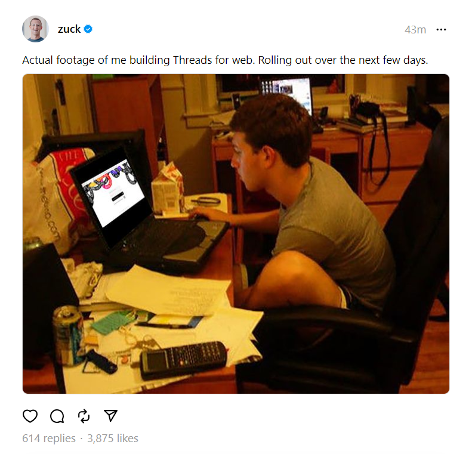Open the three-dot more options menu
This screenshot has width=472, height=454.
[x=441, y=29]
